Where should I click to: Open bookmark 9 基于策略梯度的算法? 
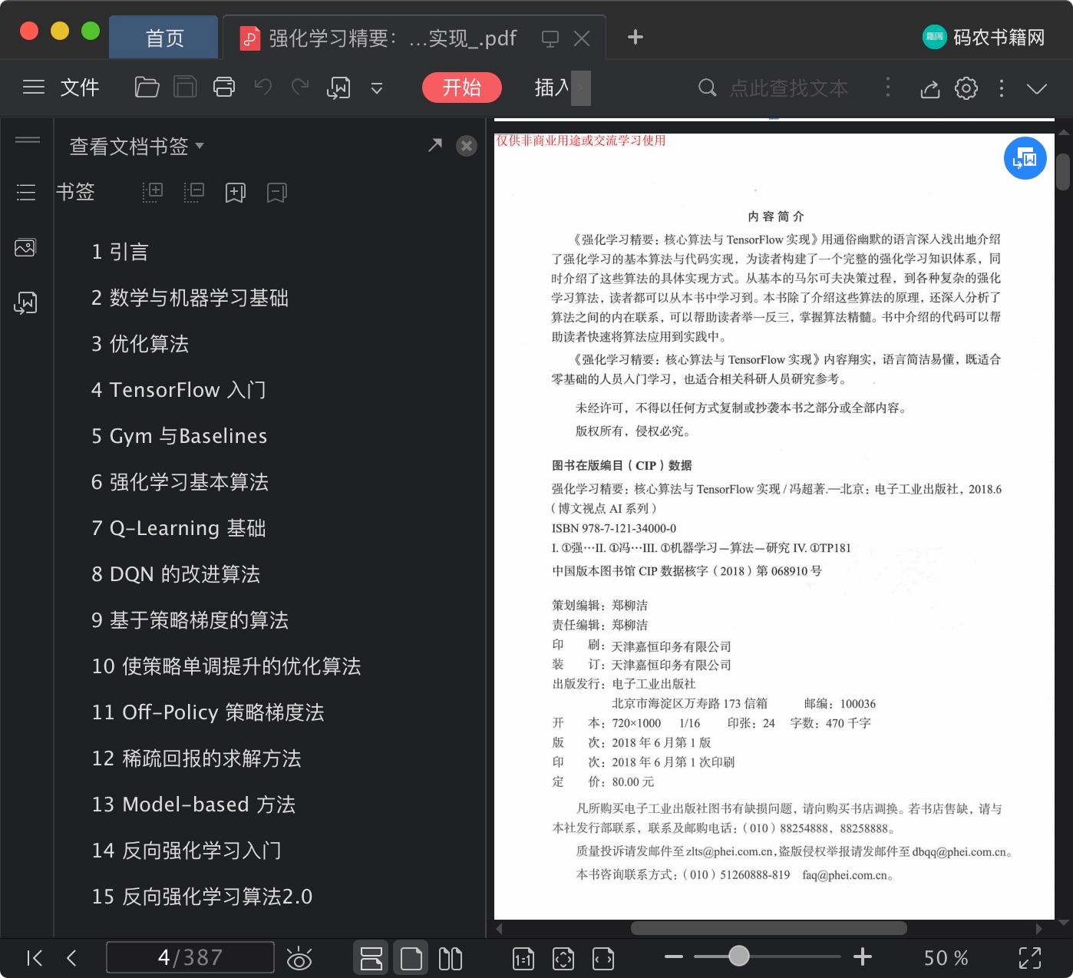tap(190, 620)
